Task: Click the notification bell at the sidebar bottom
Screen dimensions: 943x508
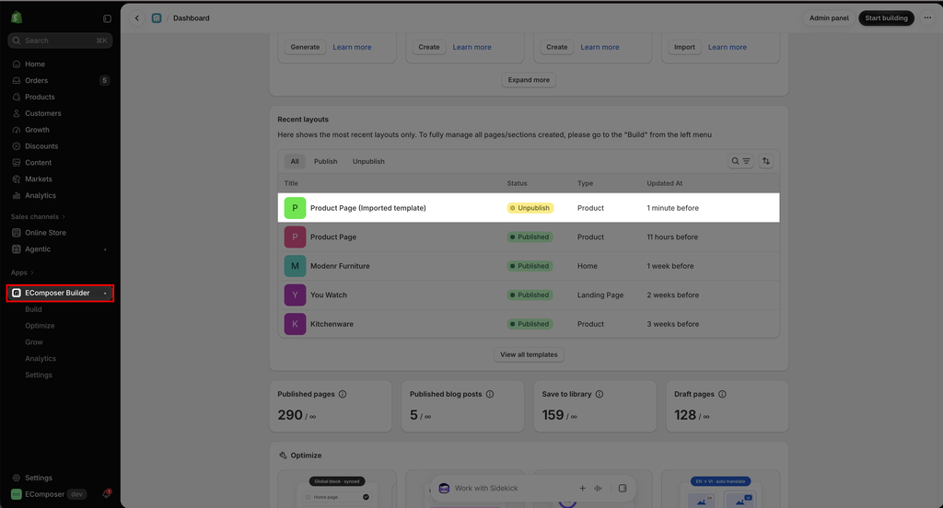Action: [x=107, y=494]
